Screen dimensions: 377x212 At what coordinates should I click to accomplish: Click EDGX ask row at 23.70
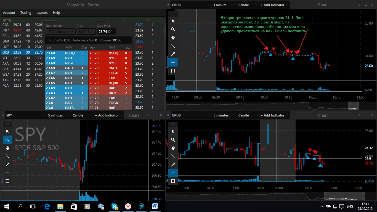pos(110,73)
